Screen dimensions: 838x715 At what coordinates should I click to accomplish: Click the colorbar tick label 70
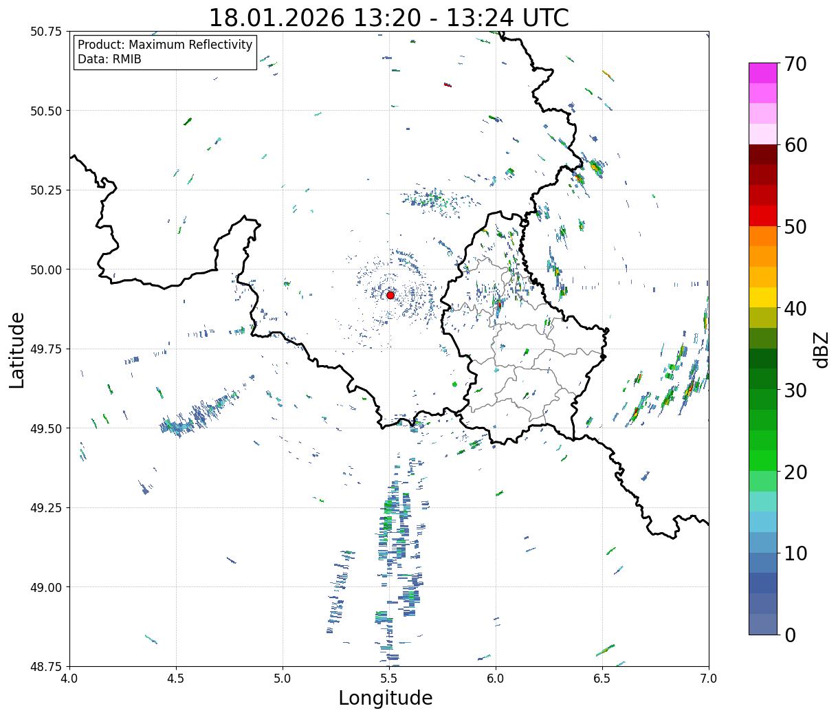point(795,64)
